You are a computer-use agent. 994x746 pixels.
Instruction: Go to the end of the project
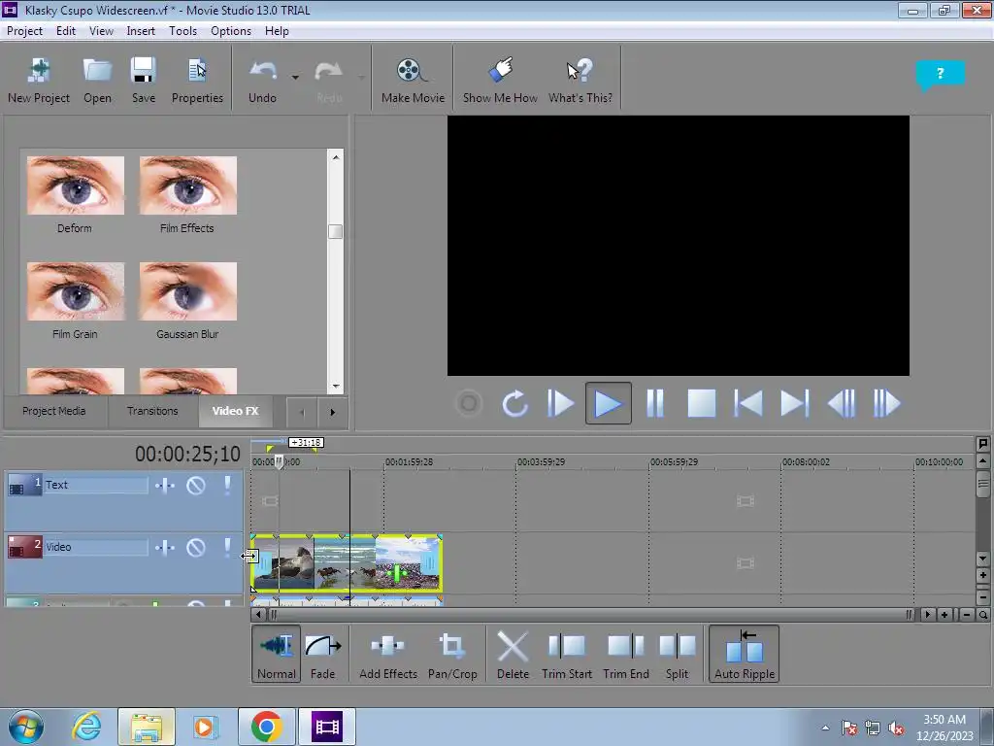794,403
